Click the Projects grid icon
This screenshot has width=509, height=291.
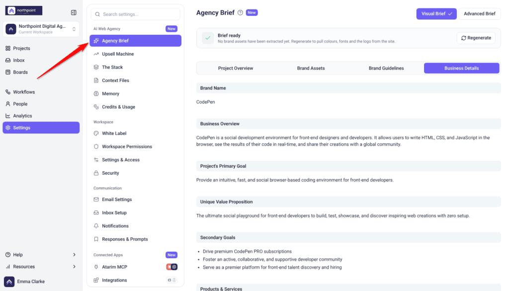pyautogui.click(x=8, y=48)
